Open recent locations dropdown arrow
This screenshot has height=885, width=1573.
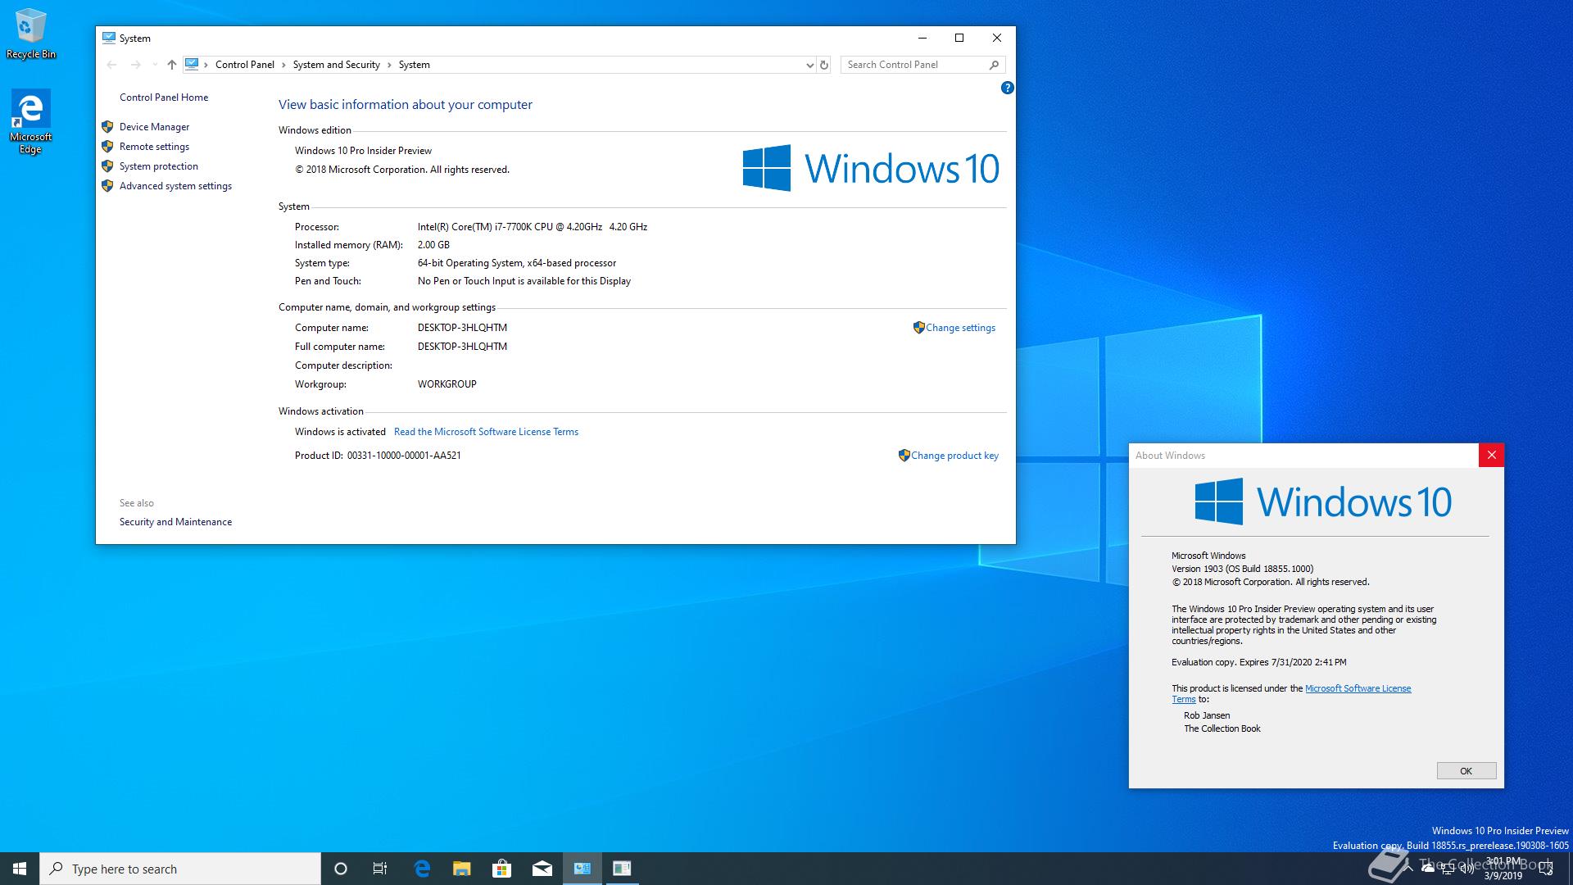(x=155, y=65)
